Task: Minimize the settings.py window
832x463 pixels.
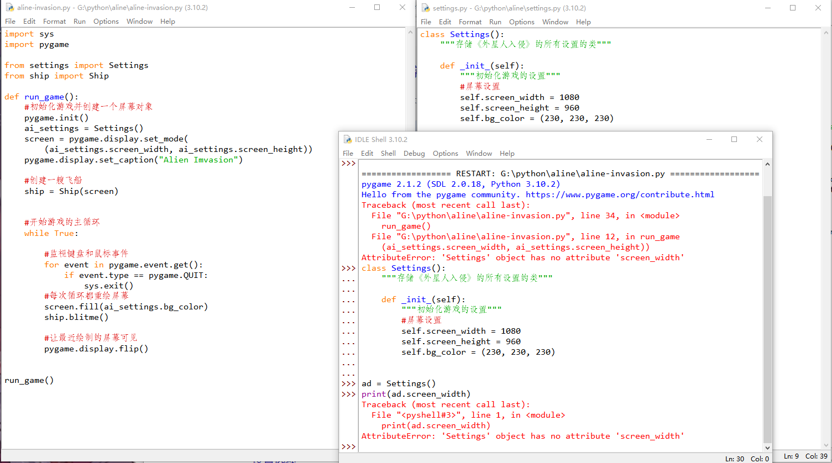Action: click(x=767, y=8)
